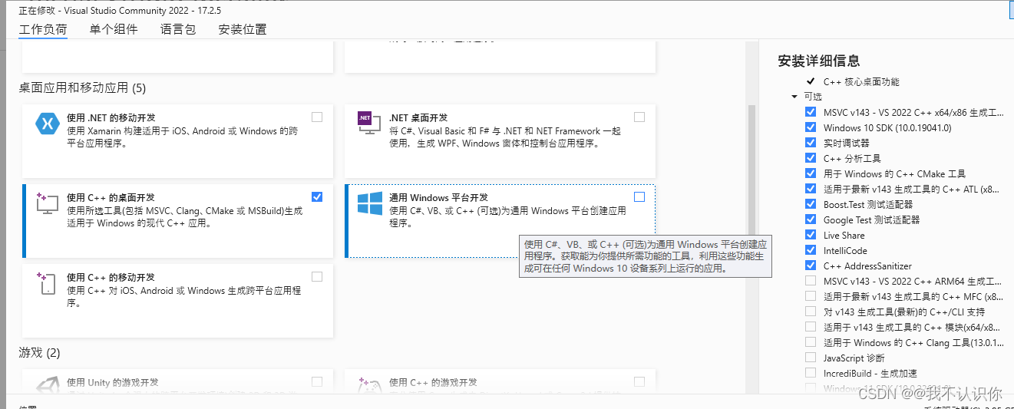Open the 工作负荷 tab
The image size is (1014, 409).
point(43,29)
